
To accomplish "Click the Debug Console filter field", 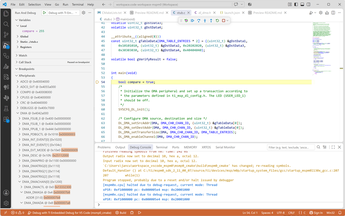I will click(291, 147).
